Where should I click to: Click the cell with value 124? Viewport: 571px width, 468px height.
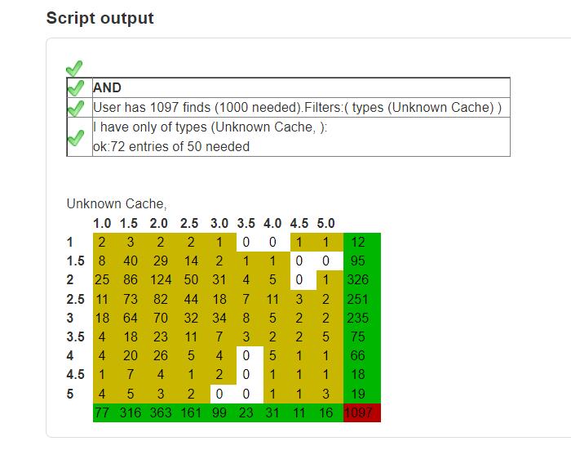tap(161, 279)
